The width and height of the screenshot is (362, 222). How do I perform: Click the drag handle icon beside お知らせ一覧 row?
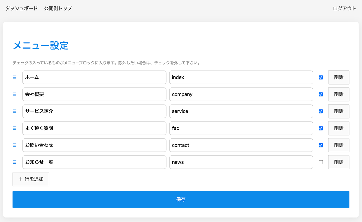[x=15, y=162]
